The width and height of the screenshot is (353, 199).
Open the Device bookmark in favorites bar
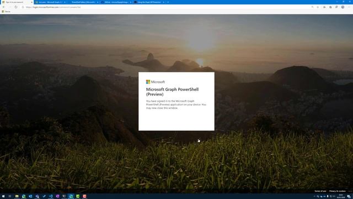pyautogui.click(x=6, y=12)
